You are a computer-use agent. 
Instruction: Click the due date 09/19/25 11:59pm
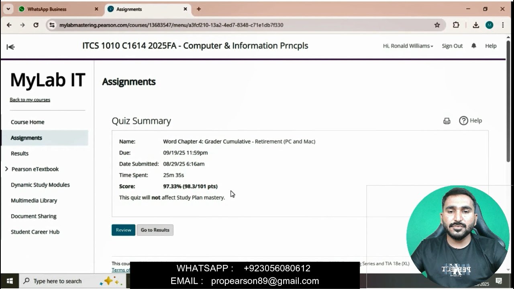click(x=185, y=153)
